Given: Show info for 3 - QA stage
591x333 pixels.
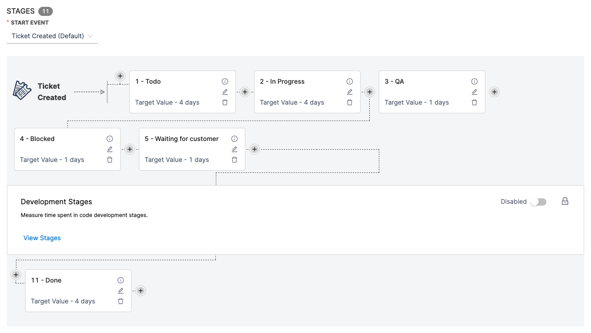Looking at the screenshot, I should coord(474,81).
